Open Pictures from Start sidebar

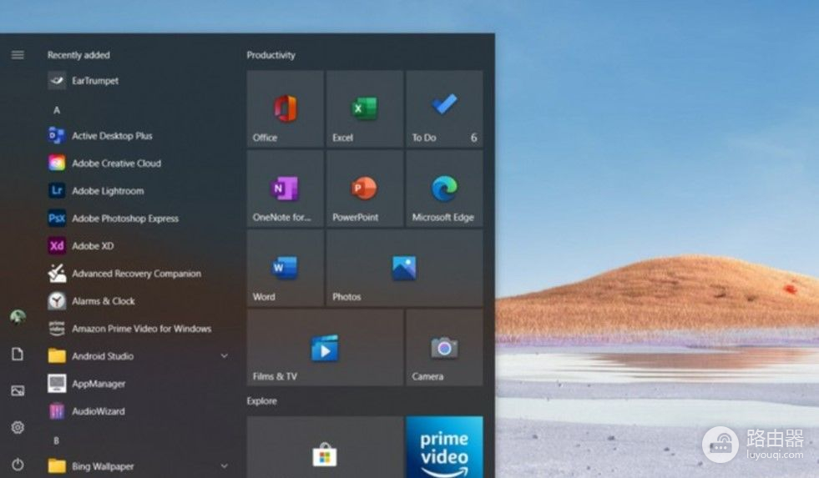tap(18, 390)
